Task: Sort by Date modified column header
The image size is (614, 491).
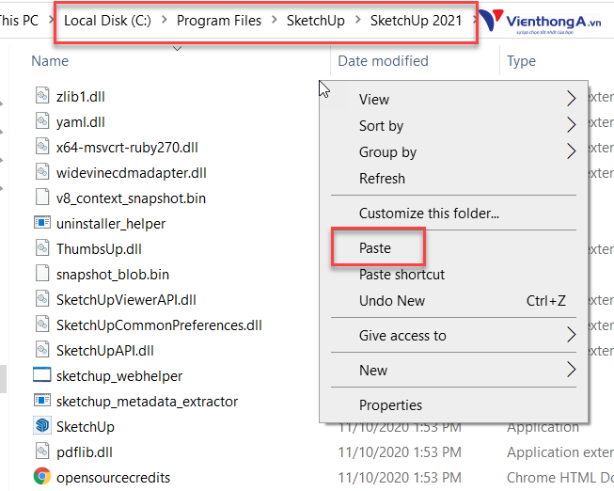Action: [x=383, y=61]
